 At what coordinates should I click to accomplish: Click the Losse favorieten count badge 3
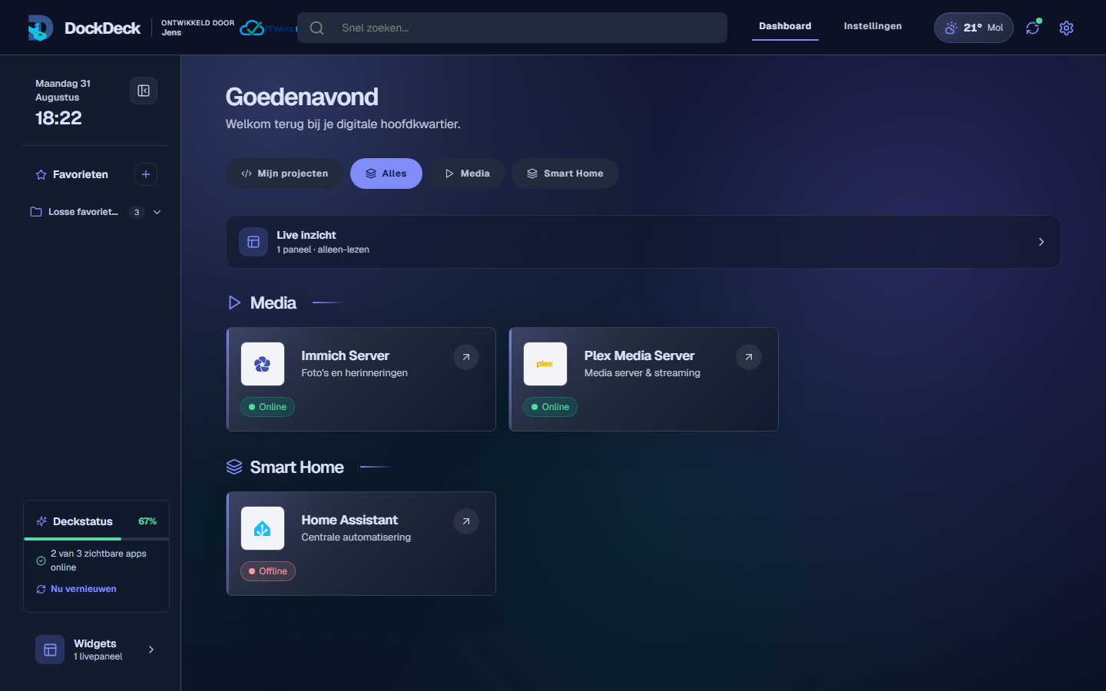pyautogui.click(x=137, y=212)
